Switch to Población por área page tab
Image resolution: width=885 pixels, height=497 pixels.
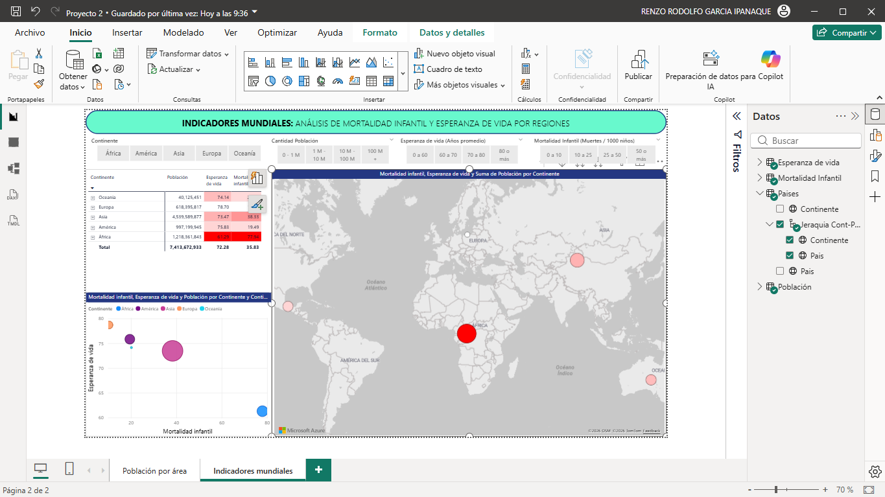pyautogui.click(x=154, y=471)
